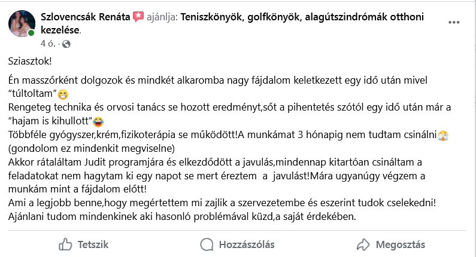Click the "Sziasztok!" greeting text

pyautogui.click(x=31, y=62)
